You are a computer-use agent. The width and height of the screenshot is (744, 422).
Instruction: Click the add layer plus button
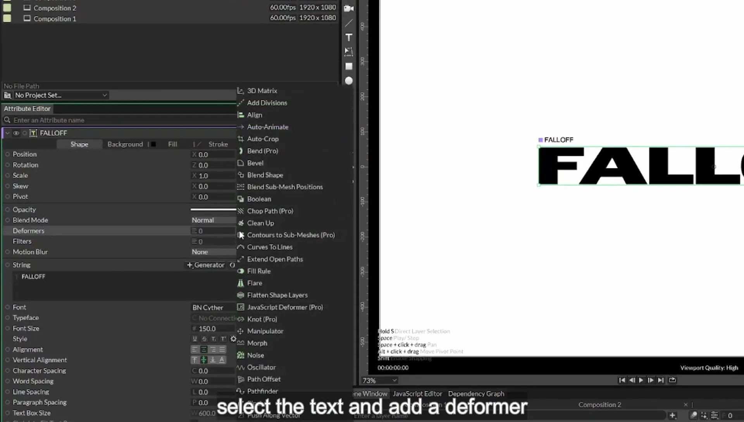(x=672, y=415)
